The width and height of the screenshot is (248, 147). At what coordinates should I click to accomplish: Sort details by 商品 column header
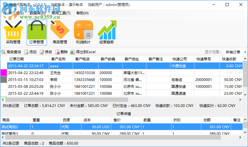(x=16, y=120)
